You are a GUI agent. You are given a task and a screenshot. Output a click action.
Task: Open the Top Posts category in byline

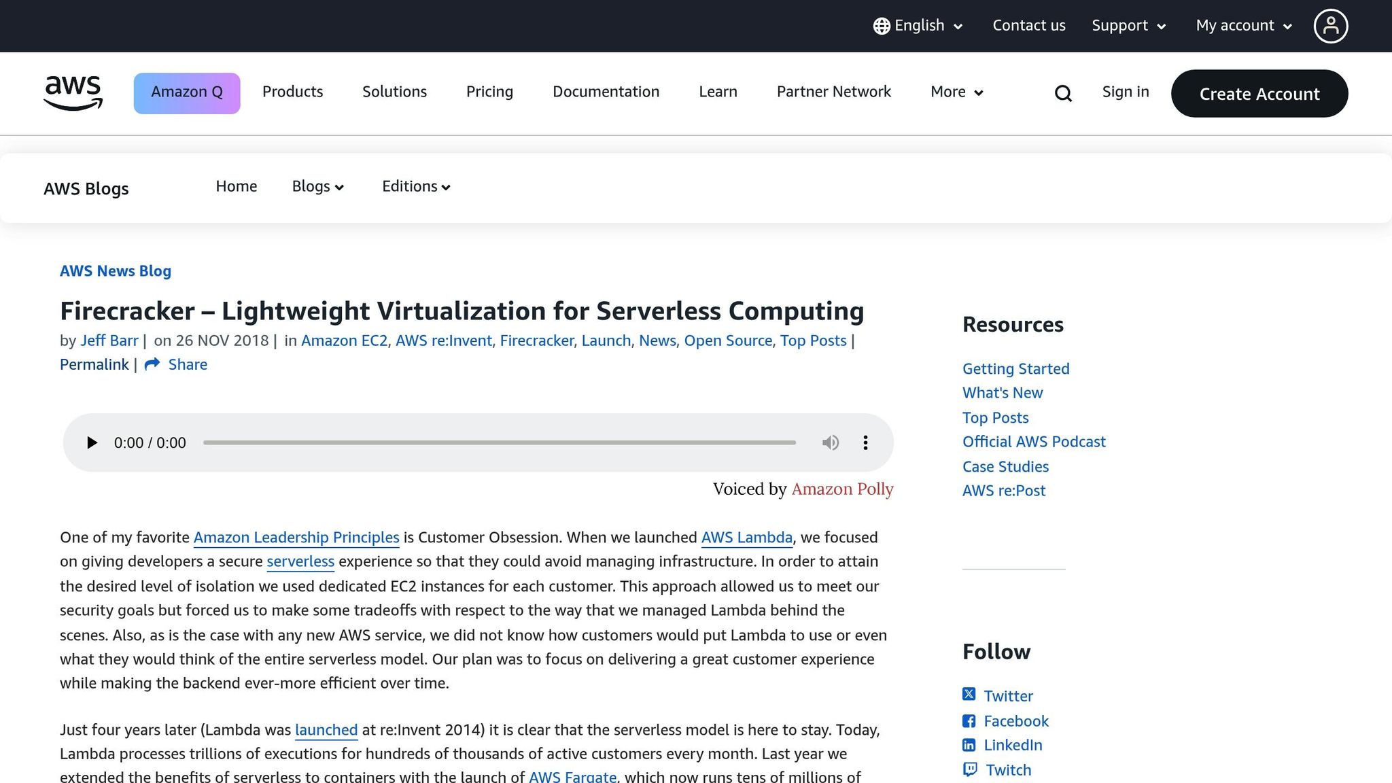[x=813, y=341]
